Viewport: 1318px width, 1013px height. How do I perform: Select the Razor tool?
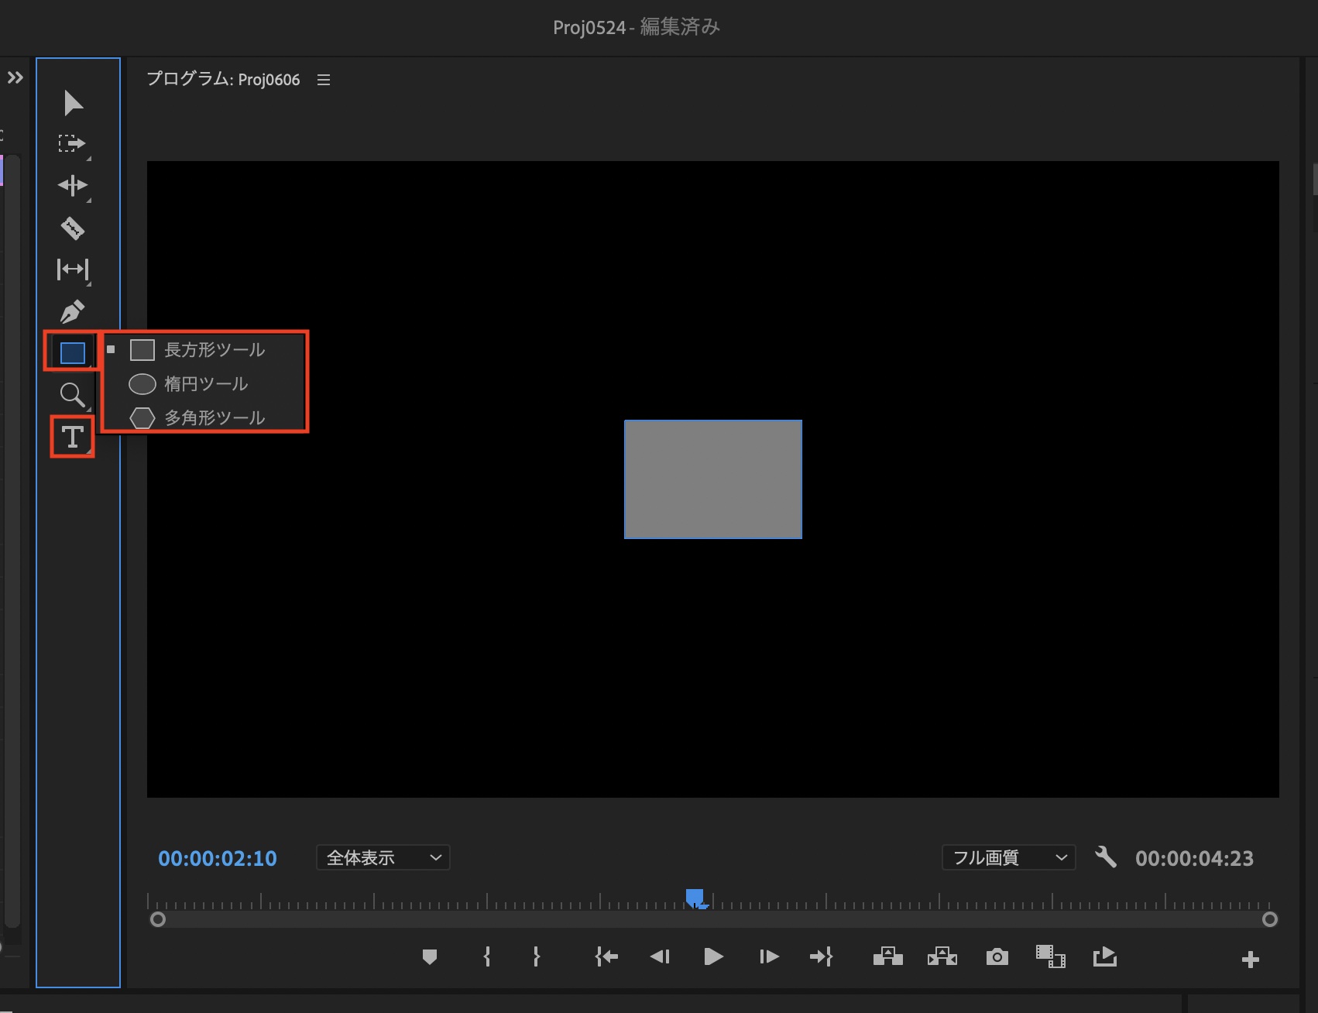tap(73, 228)
